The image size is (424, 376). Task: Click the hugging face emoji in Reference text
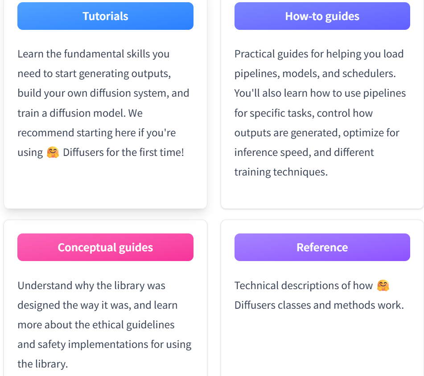[x=383, y=286]
